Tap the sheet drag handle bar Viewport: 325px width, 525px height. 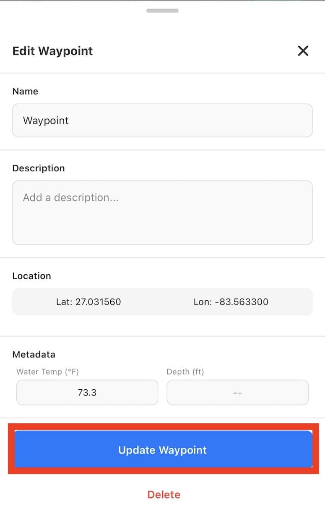pyautogui.click(x=162, y=11)
